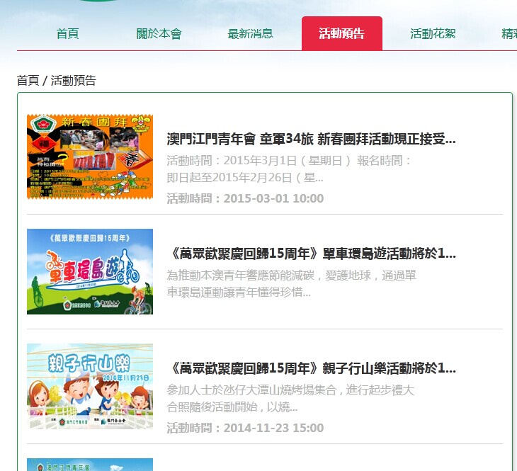This screenshot has height=471, width=517.
Task: Open the 首頁 navigation tab
Action: pos(67,33)
